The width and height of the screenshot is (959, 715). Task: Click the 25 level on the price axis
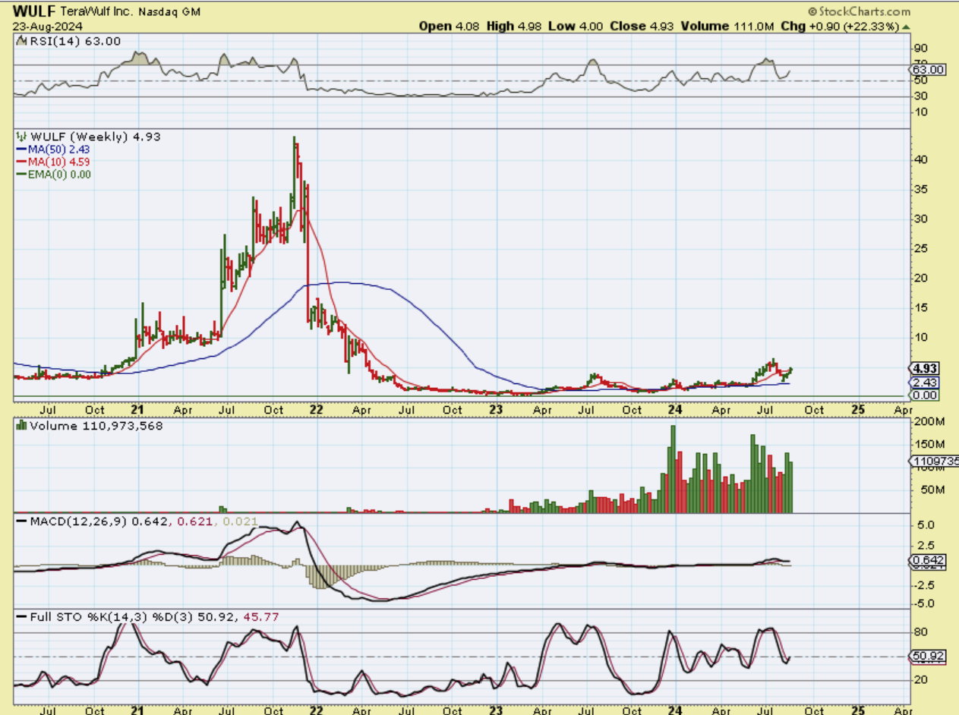[x=920, y=249]
